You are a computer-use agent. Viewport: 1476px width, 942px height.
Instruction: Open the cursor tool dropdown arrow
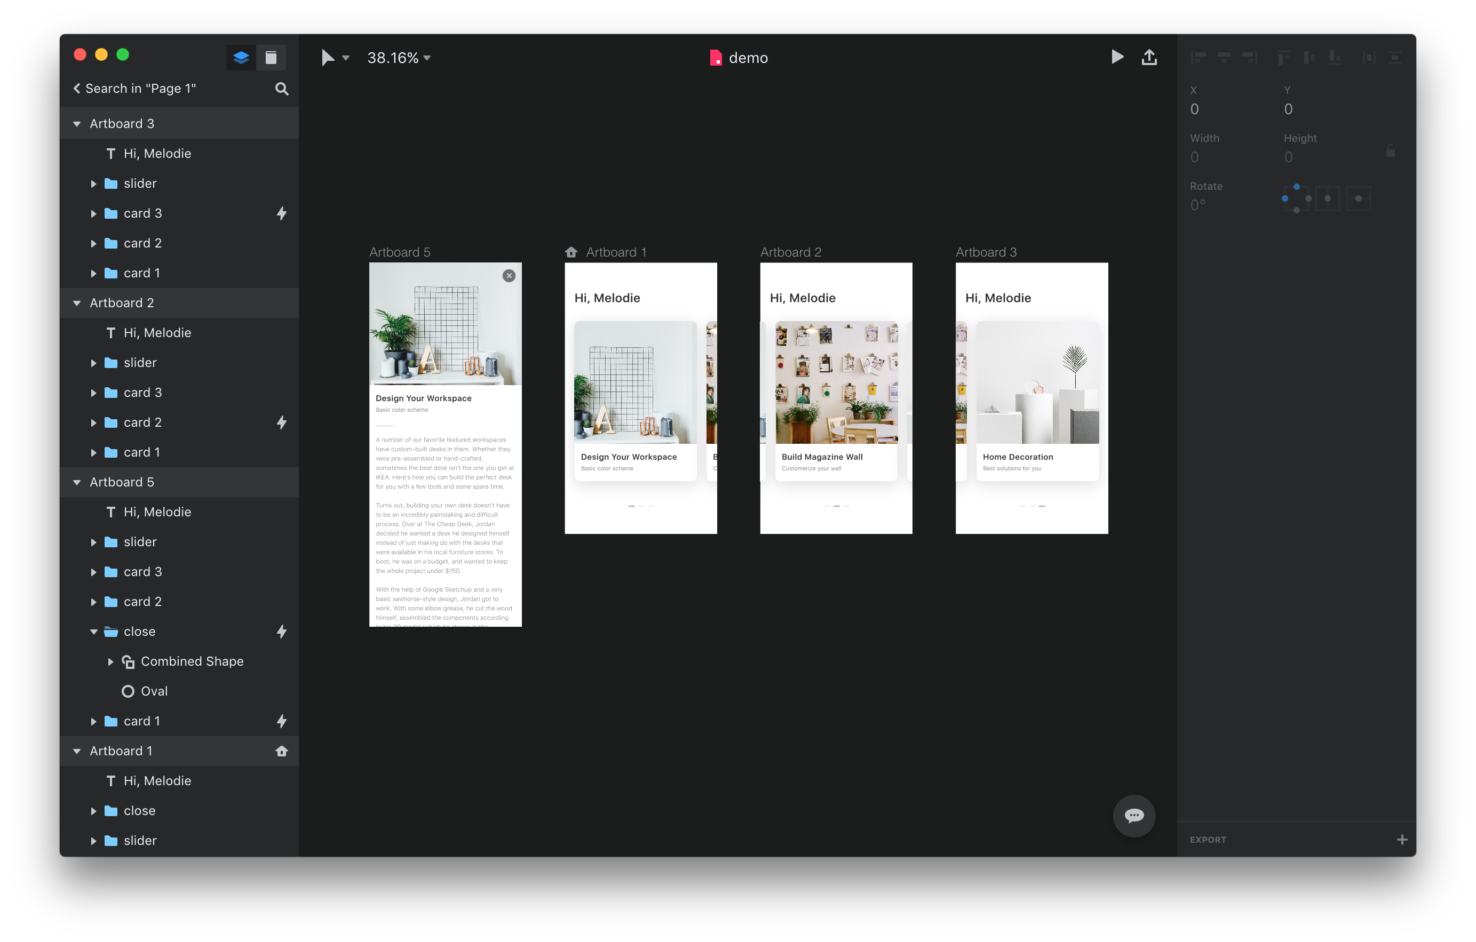click(347, 58)
